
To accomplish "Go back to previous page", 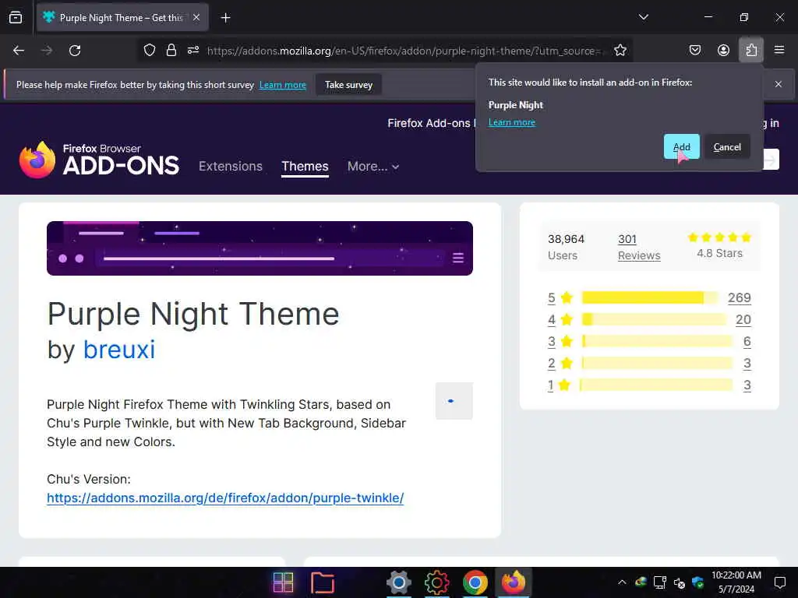I will click(x=19, y=51).
